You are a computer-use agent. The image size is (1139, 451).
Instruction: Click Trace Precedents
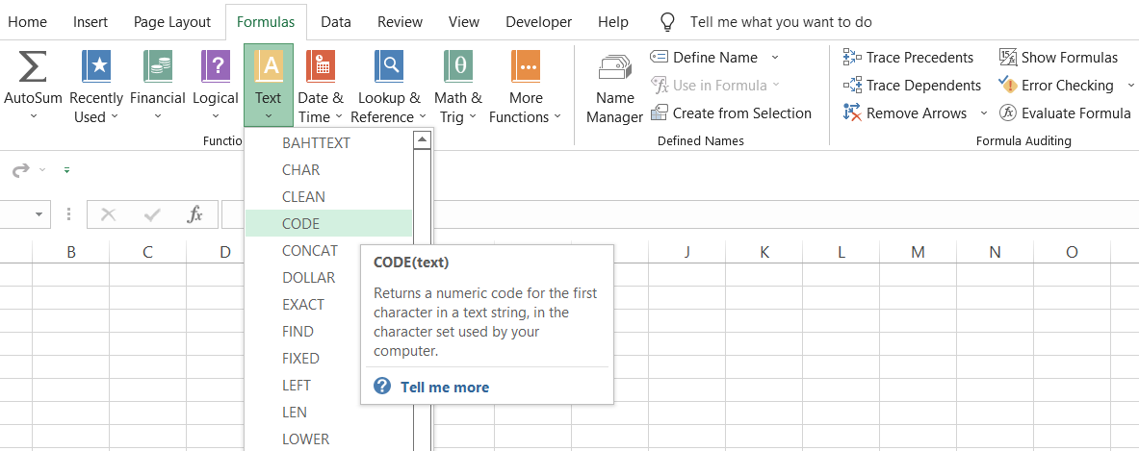tap(909, 58)
